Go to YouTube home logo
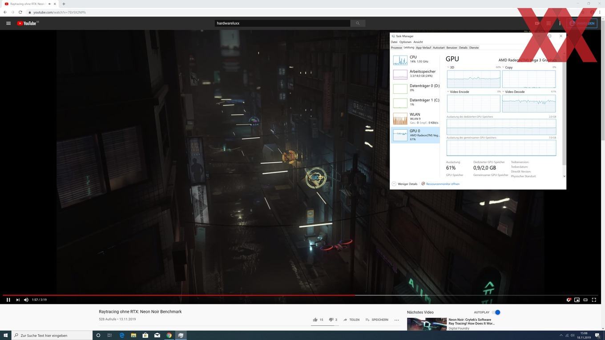This screenshot has width=605, height=340. click(x=28, y=23)
